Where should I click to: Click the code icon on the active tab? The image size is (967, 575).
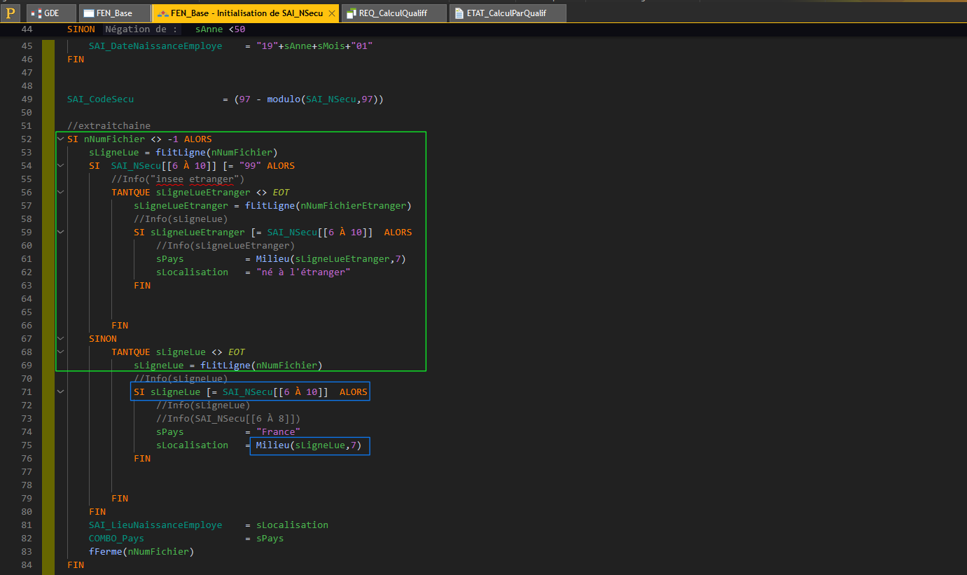[x=162, y=13]
